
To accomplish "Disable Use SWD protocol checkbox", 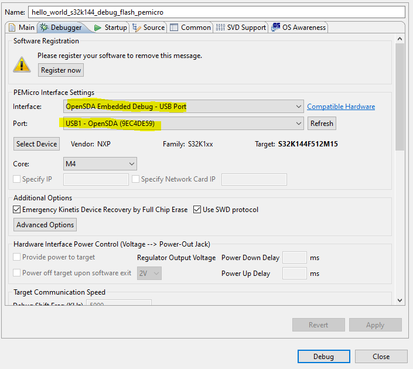I will pyautogui.click(x=197, y=210).
